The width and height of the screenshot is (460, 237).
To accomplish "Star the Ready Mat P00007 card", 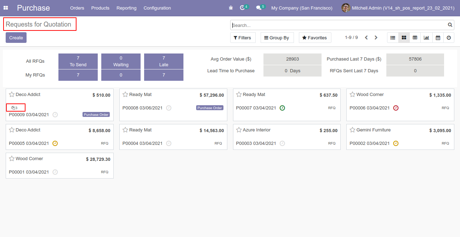I will [239, 95].
